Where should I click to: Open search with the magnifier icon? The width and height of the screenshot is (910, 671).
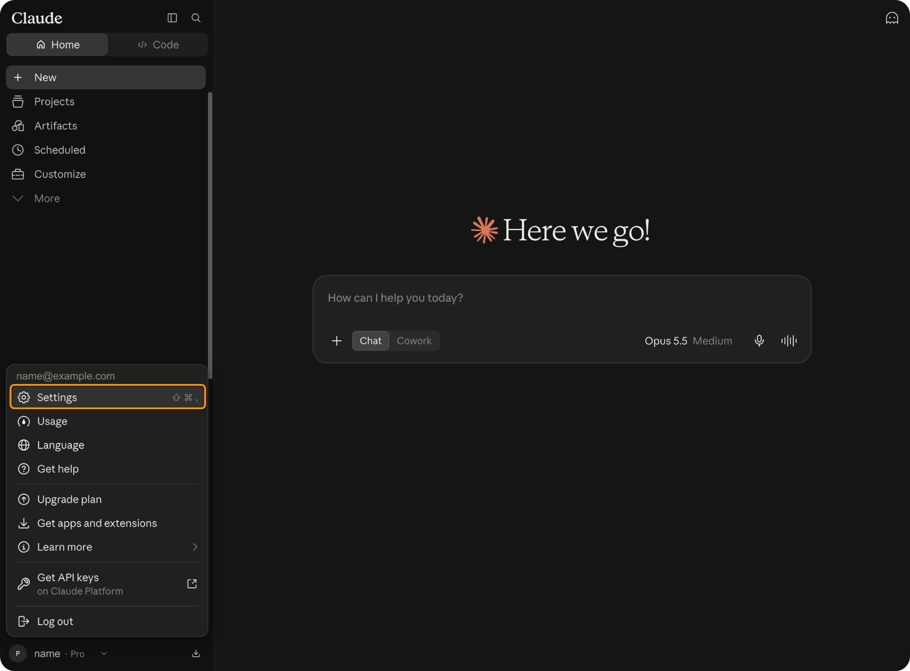[x=196, y=18]
